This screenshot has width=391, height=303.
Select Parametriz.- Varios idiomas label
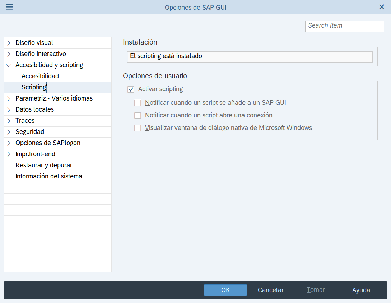pyautogui.click(x=54, y=98)
